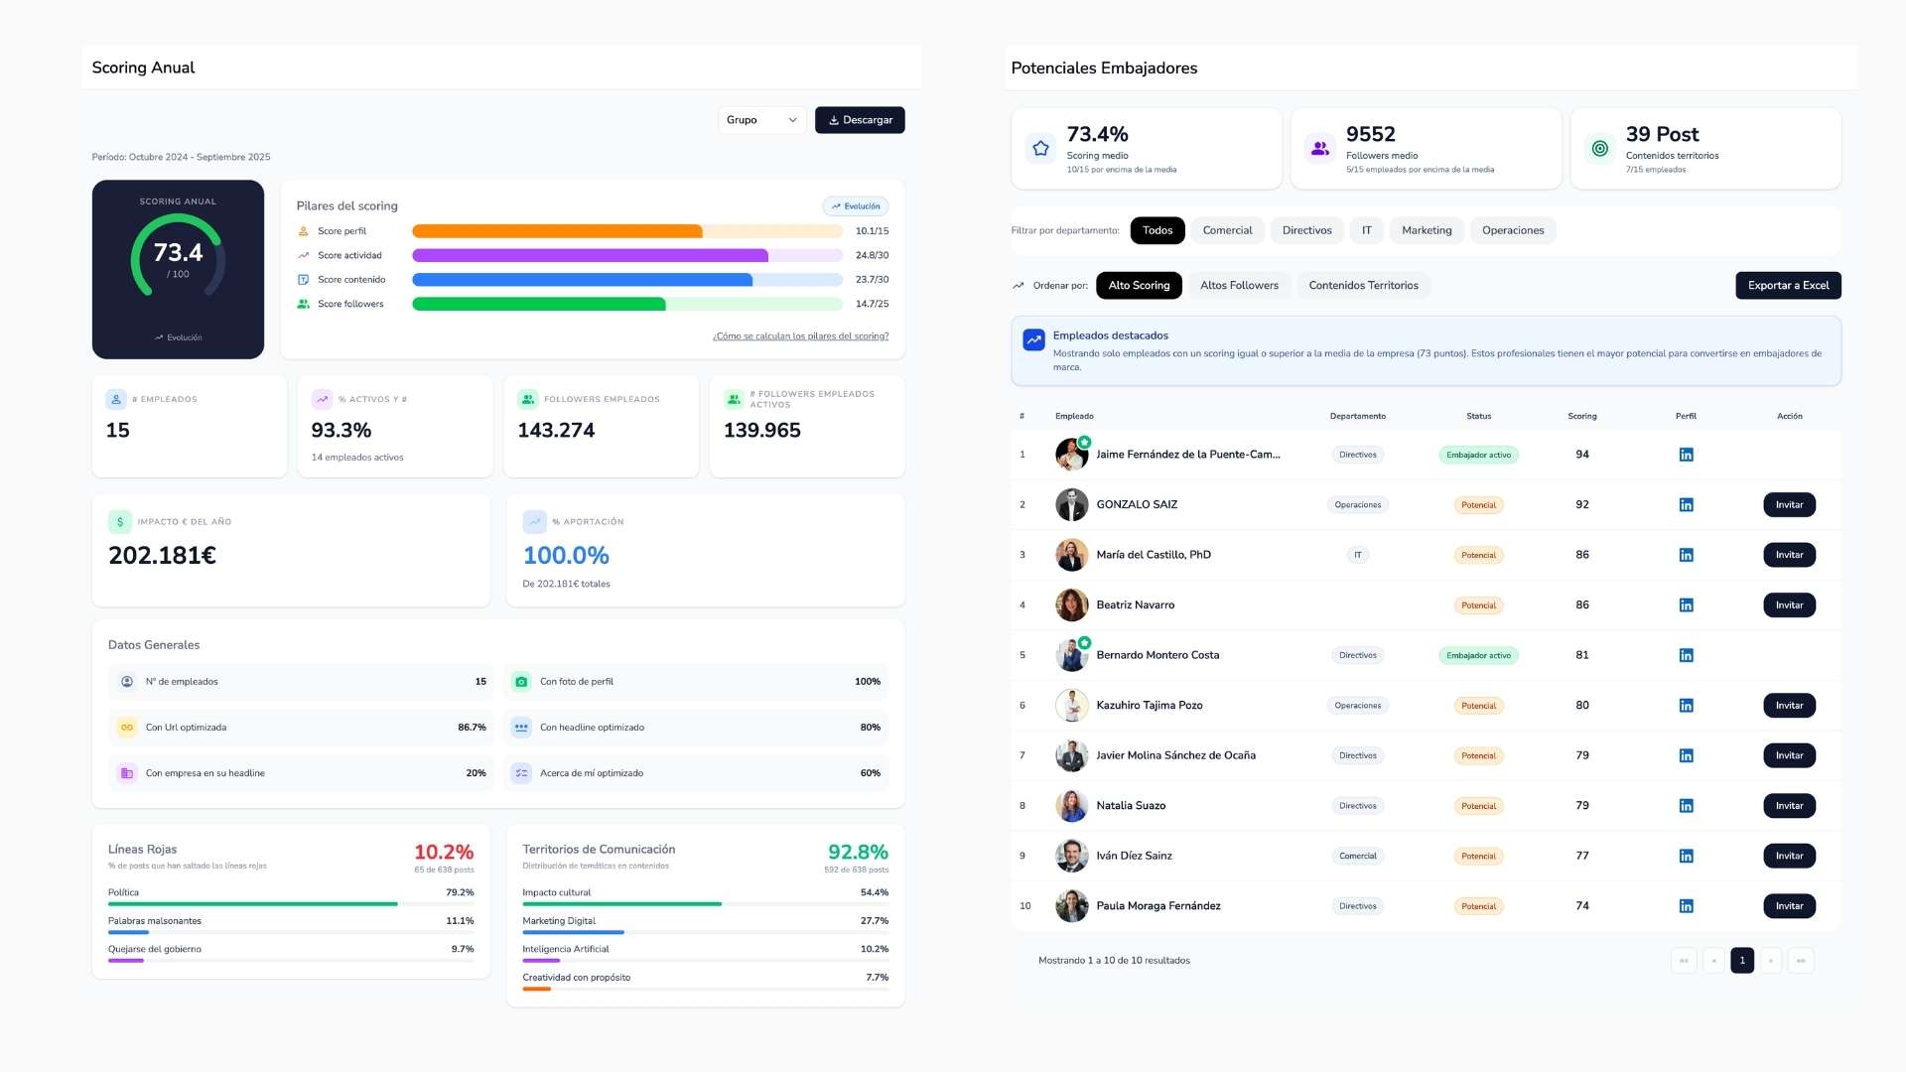Image resolution: width=1906 pixels, height=1072 pixels.
Task: Open the Grupo dropdown
Action: tap(761, 120)
